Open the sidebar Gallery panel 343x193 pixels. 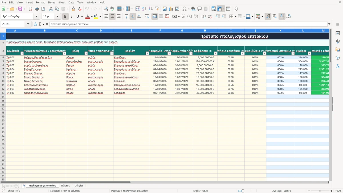tap(338, 49)
